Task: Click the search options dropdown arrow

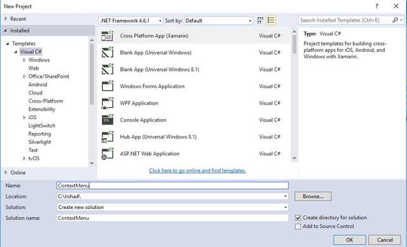Action: [401, 20]
